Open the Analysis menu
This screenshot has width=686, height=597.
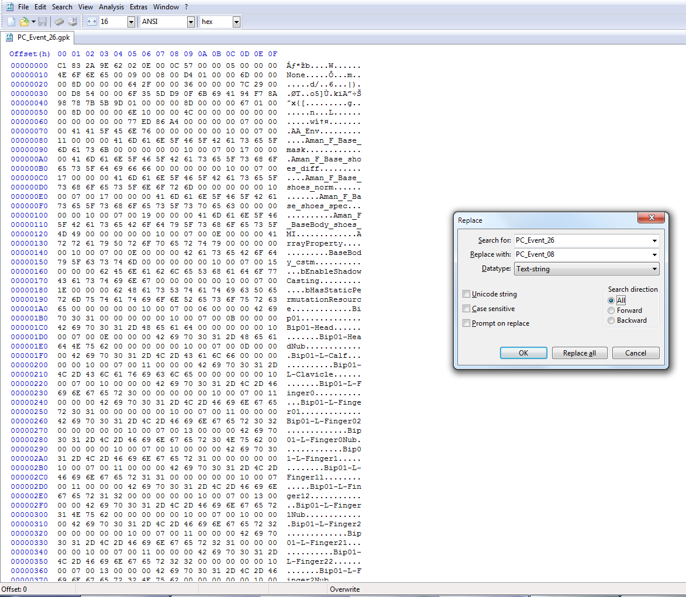click(x=111, y=7)
